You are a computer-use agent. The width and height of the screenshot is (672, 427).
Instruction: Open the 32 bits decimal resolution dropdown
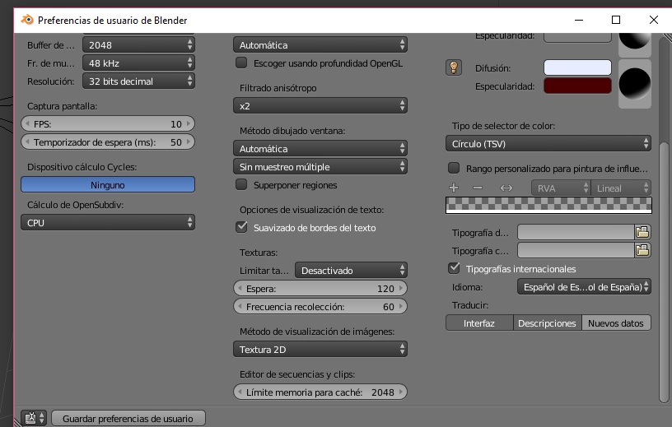(138, 81)
